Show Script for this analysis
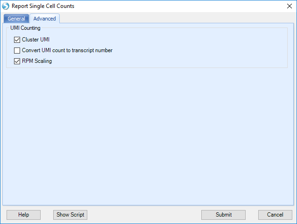 (70, 215)
